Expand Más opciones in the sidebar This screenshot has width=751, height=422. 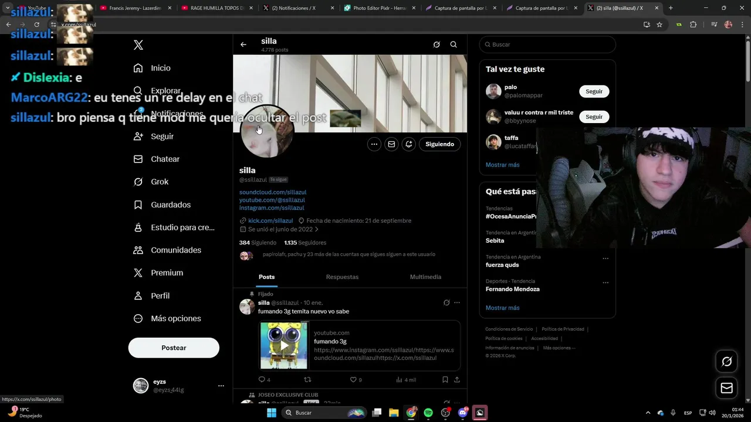pos(167,318)
